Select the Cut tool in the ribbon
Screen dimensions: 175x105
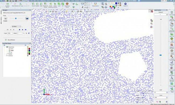click(x=63, y=5)
